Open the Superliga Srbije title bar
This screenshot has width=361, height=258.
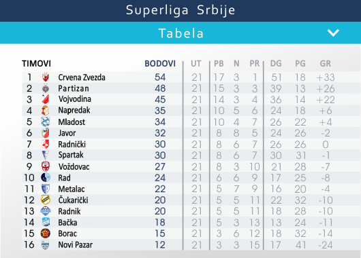click(180, 10)
